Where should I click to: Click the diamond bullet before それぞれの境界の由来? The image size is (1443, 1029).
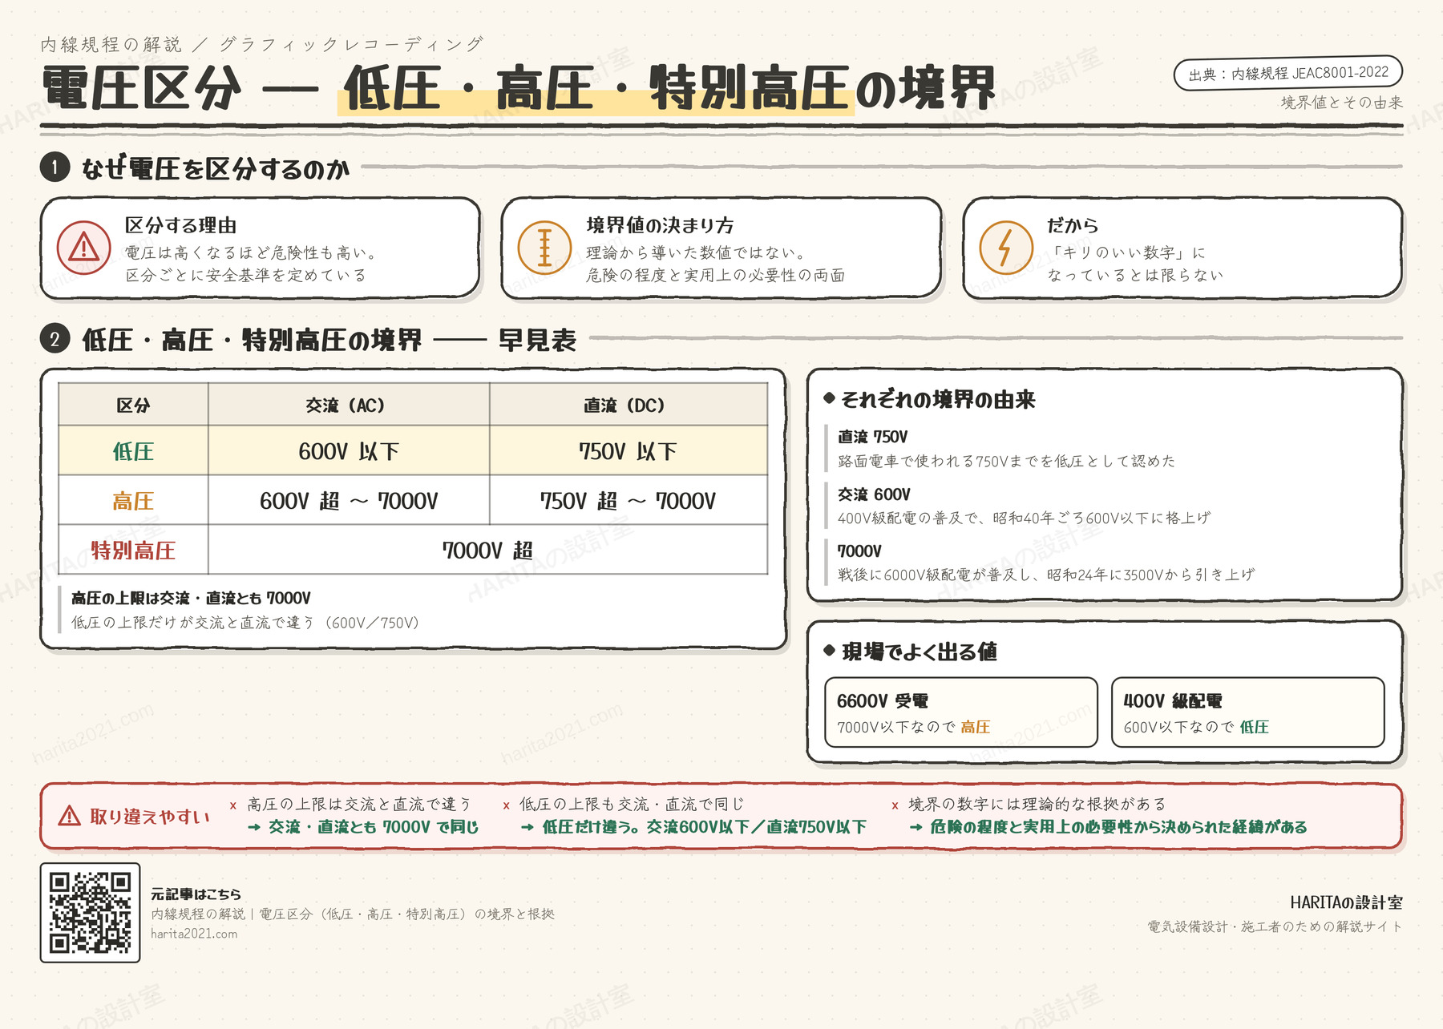tap(830, 397)
